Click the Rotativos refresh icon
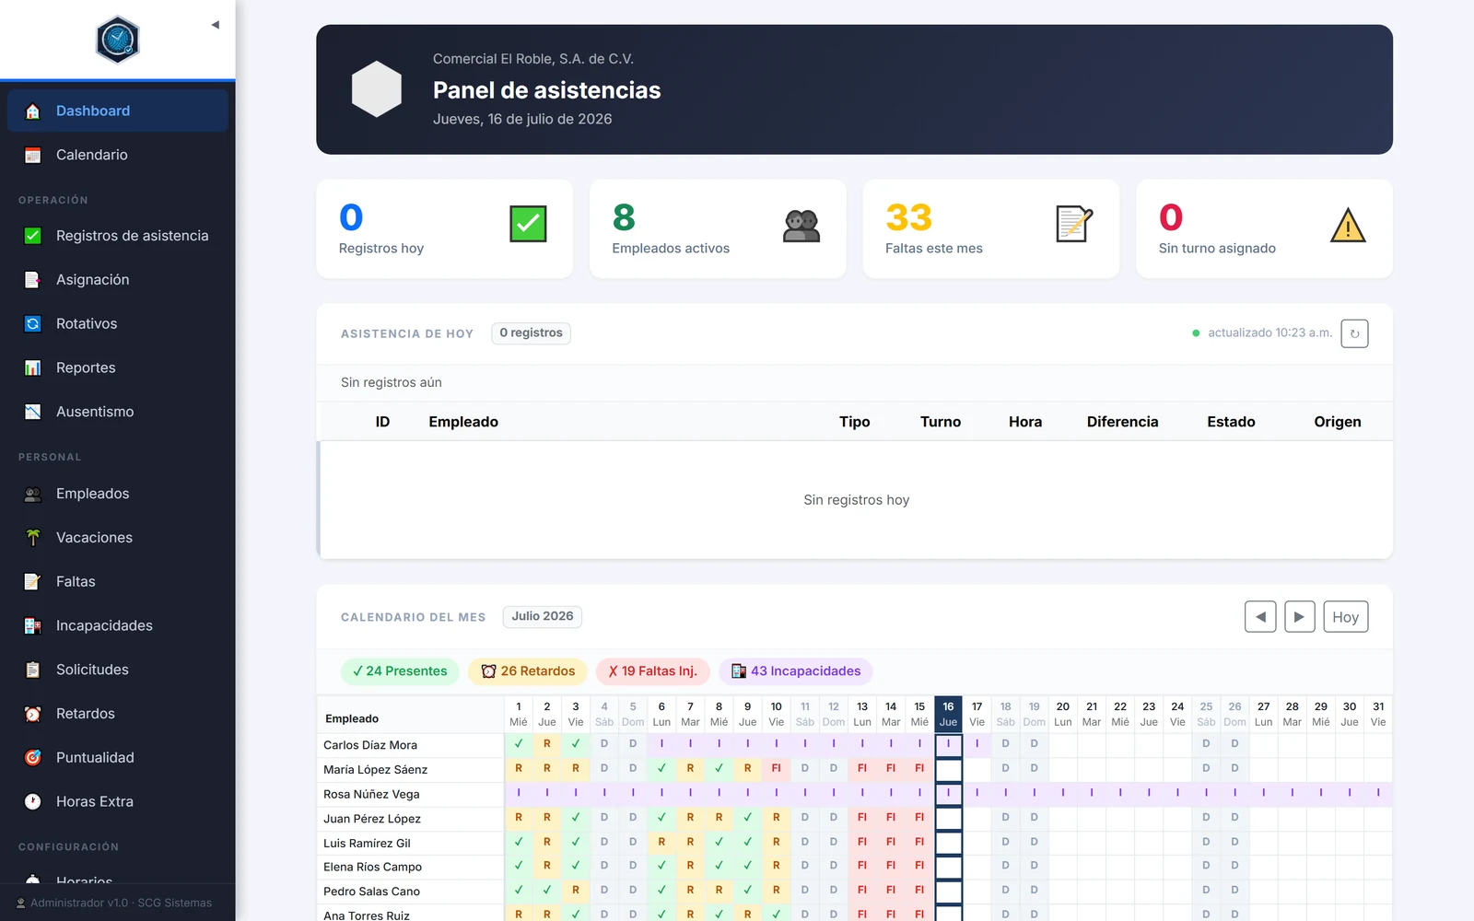 [x=33, y=324]
